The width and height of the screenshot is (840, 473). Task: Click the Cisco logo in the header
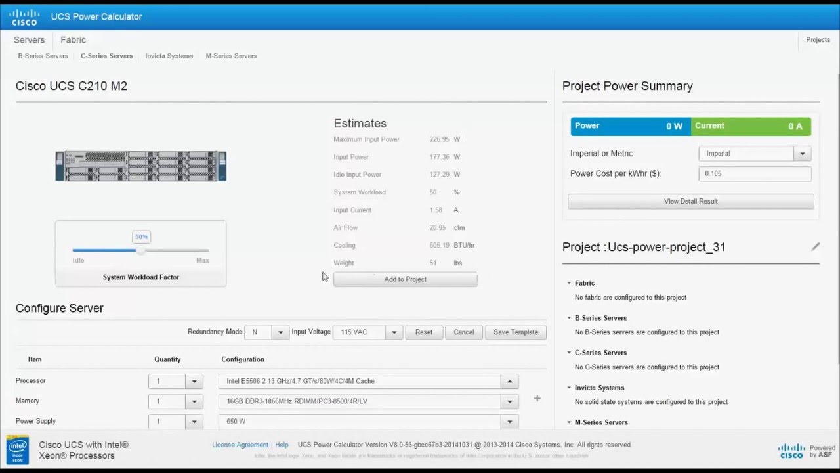(x=24, y=17)
